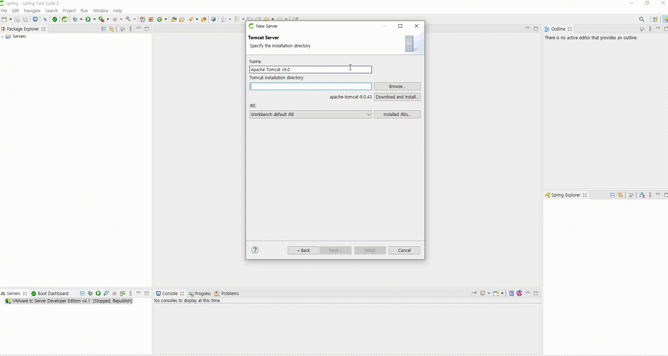Toggle Link with Editor in Spring Explorer
The image size is (668, 356).
pos(620,195)
